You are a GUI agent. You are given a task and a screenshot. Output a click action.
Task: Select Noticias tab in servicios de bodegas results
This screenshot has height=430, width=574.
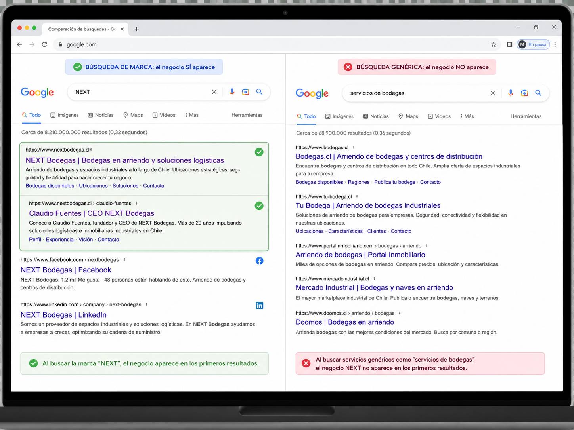(376, 116)
